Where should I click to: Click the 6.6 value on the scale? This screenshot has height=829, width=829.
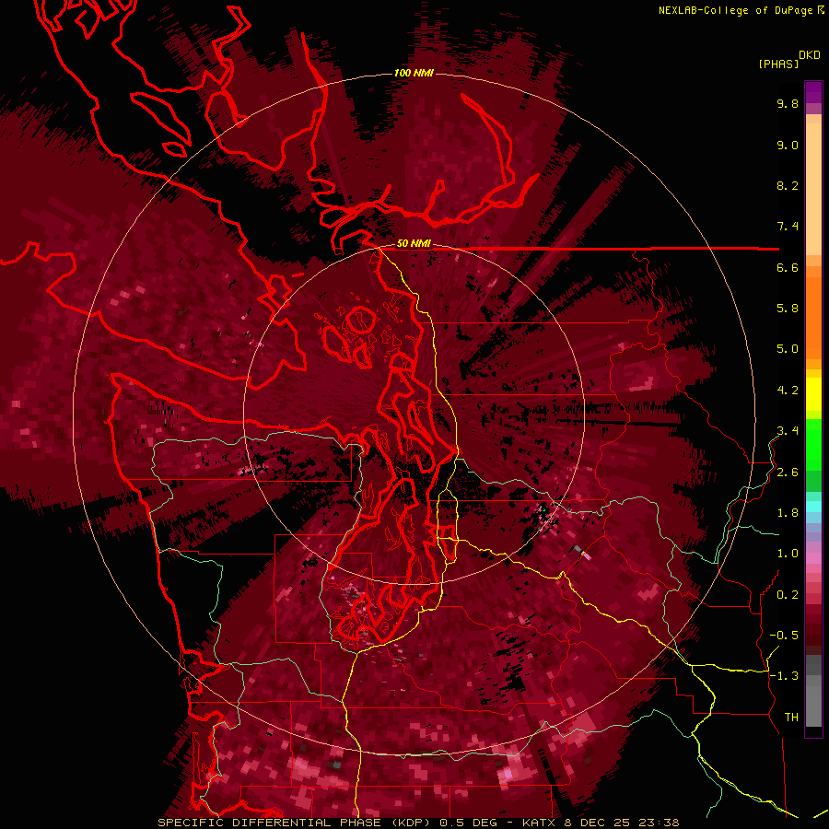[x=788, y=267]
